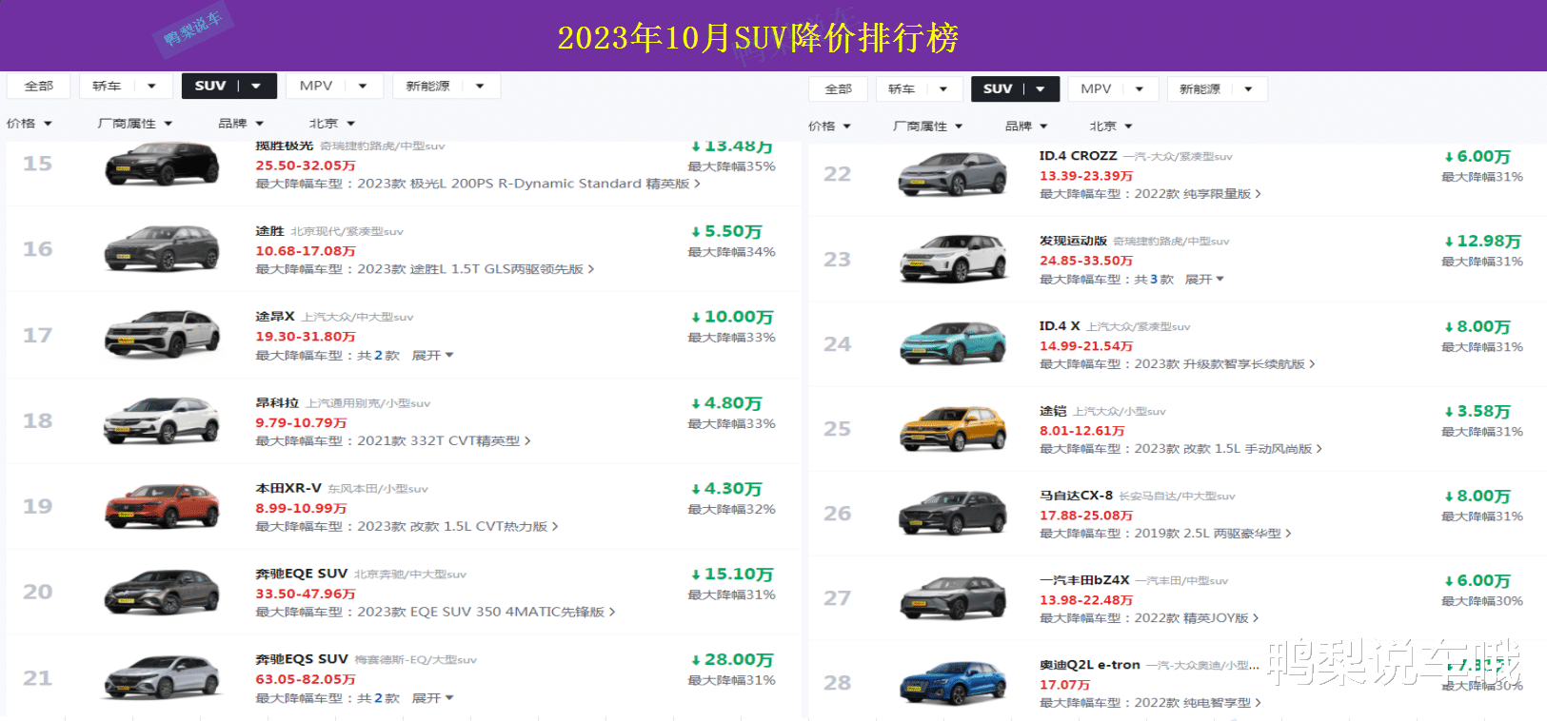Click the ID.4 CROZZ car thumbnail
This screenshot has height=721, width=1547.
click(x=953, y=174)
